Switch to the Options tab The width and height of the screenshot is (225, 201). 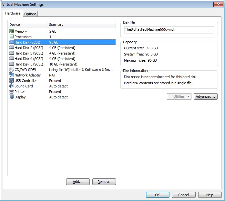point(30,14)
